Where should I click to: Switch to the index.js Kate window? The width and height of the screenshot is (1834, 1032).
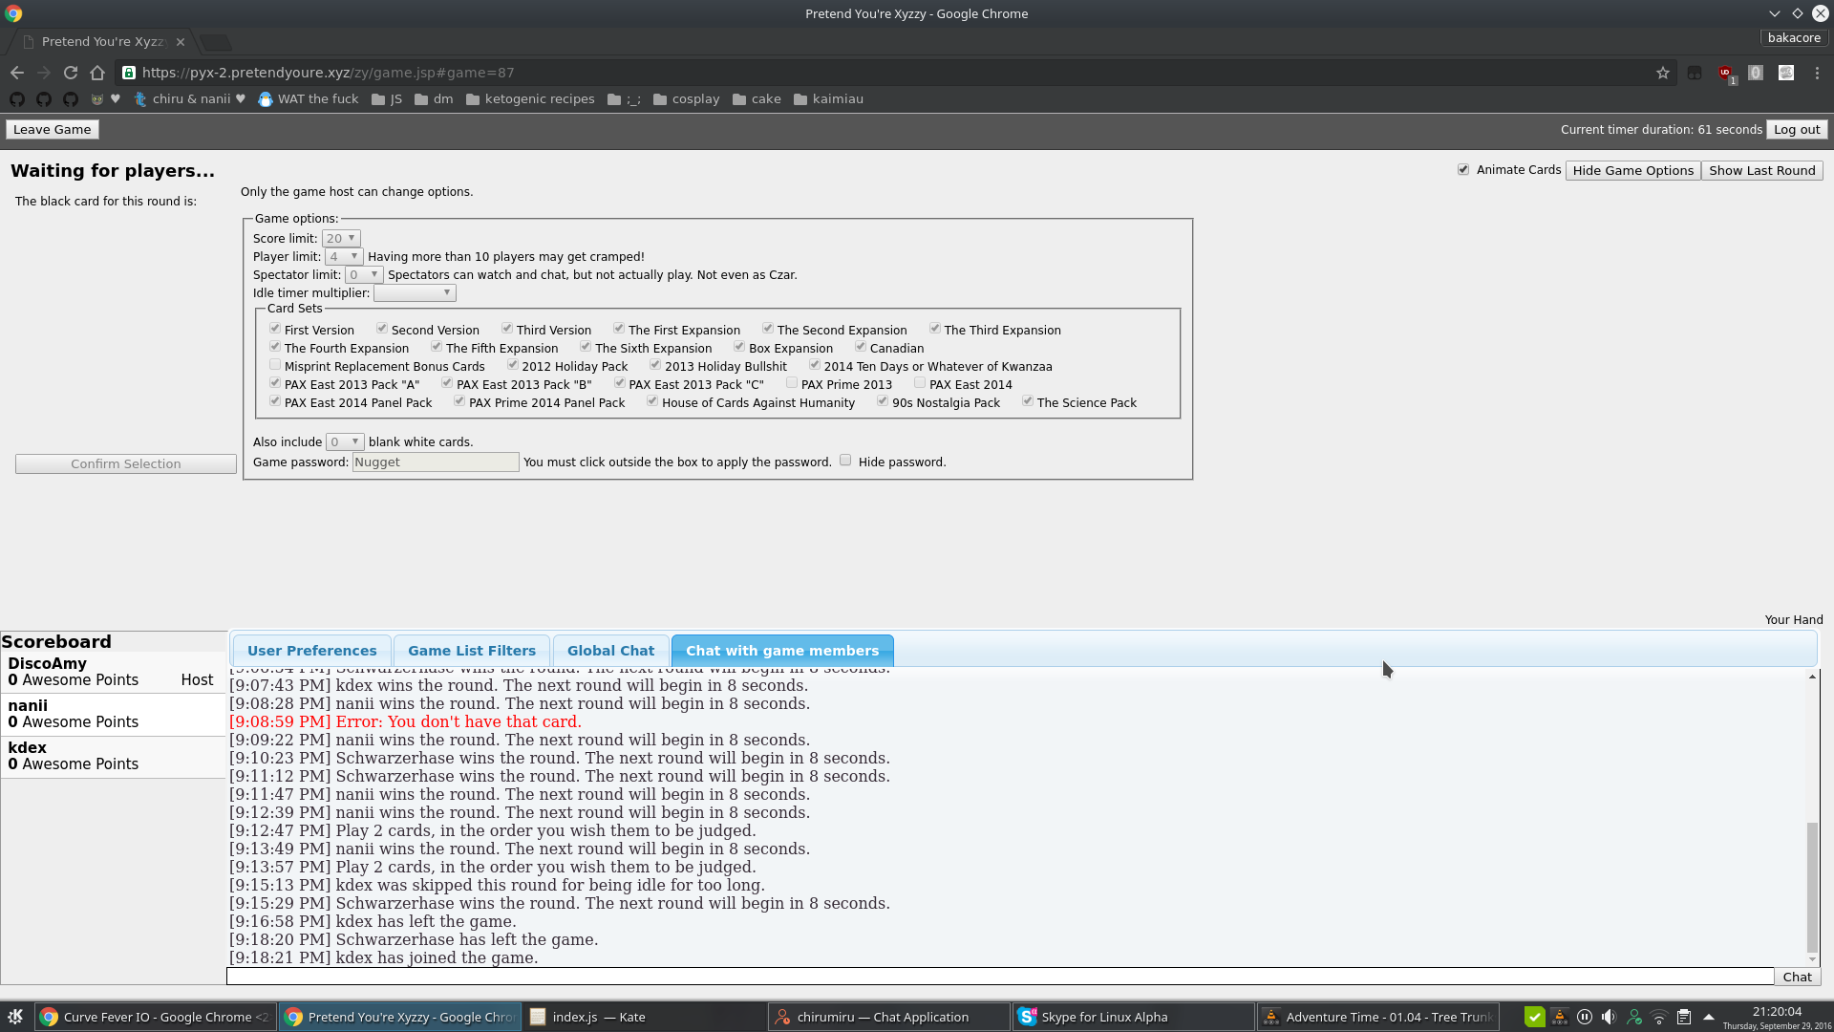(x=645, y=1017)
